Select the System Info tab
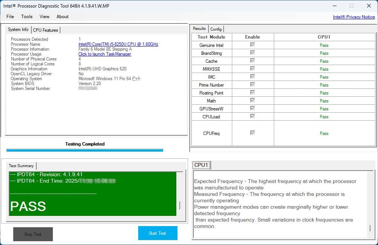The width and height of the screenshot is (378, 245). (x=18, y=29)
